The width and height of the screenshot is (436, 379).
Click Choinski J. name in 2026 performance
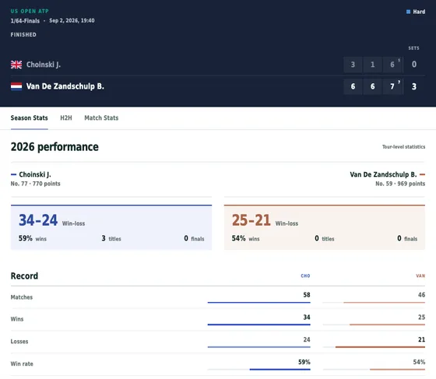tap(35, 174)
